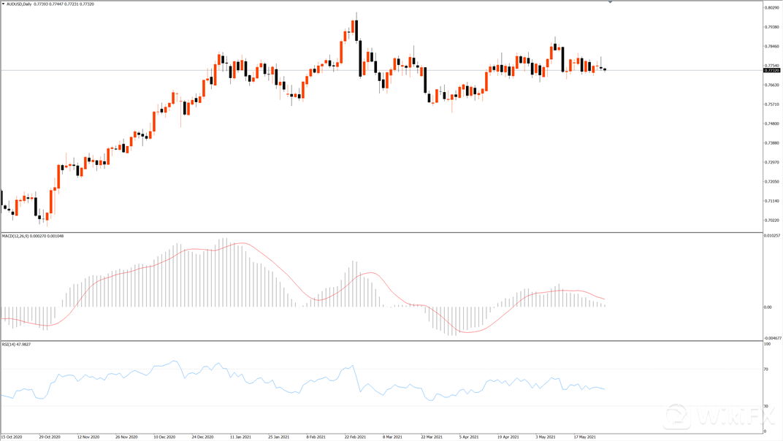Click the 0.80290 price axis label
The width and height of the screenshot is (783, 441).
click(x=771, y=8)
